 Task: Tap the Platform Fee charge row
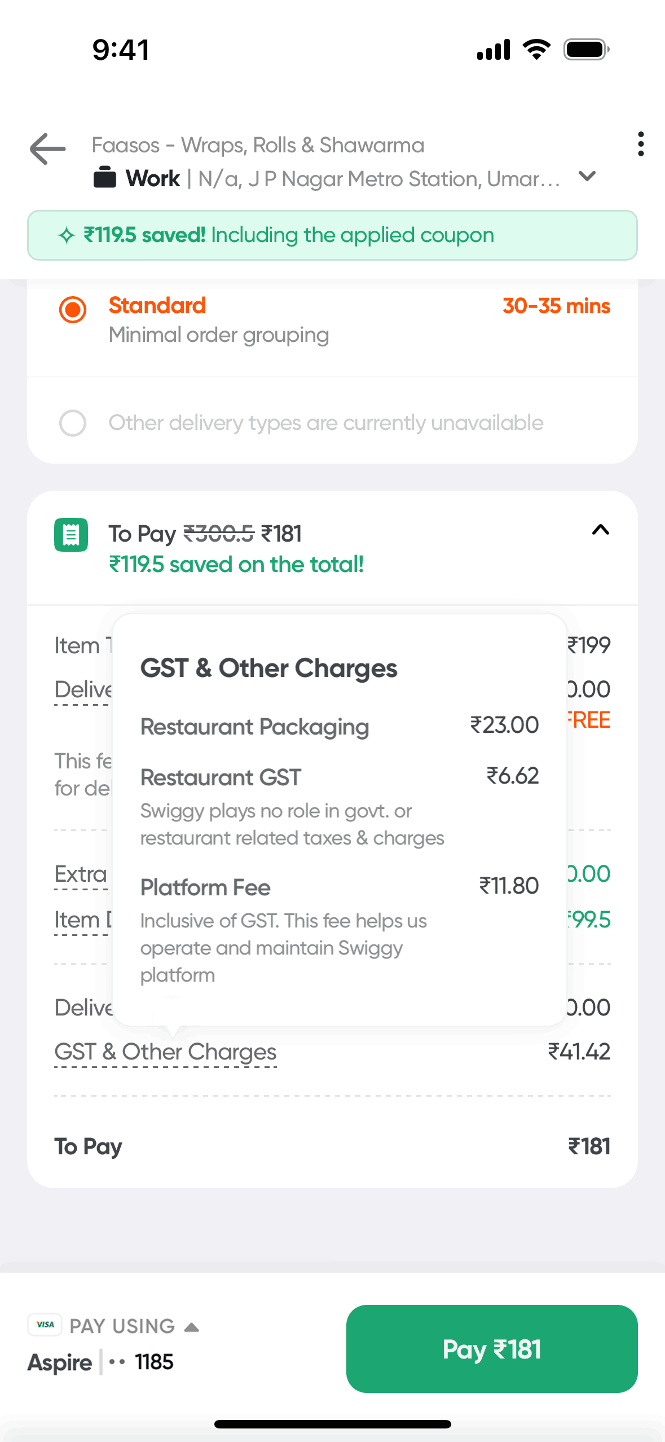(x=339, y=887)
